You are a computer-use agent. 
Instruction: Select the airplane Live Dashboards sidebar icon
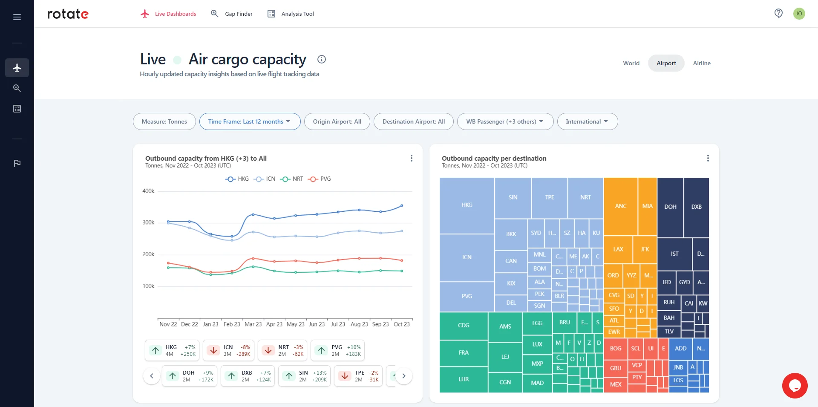coord(17,68)
